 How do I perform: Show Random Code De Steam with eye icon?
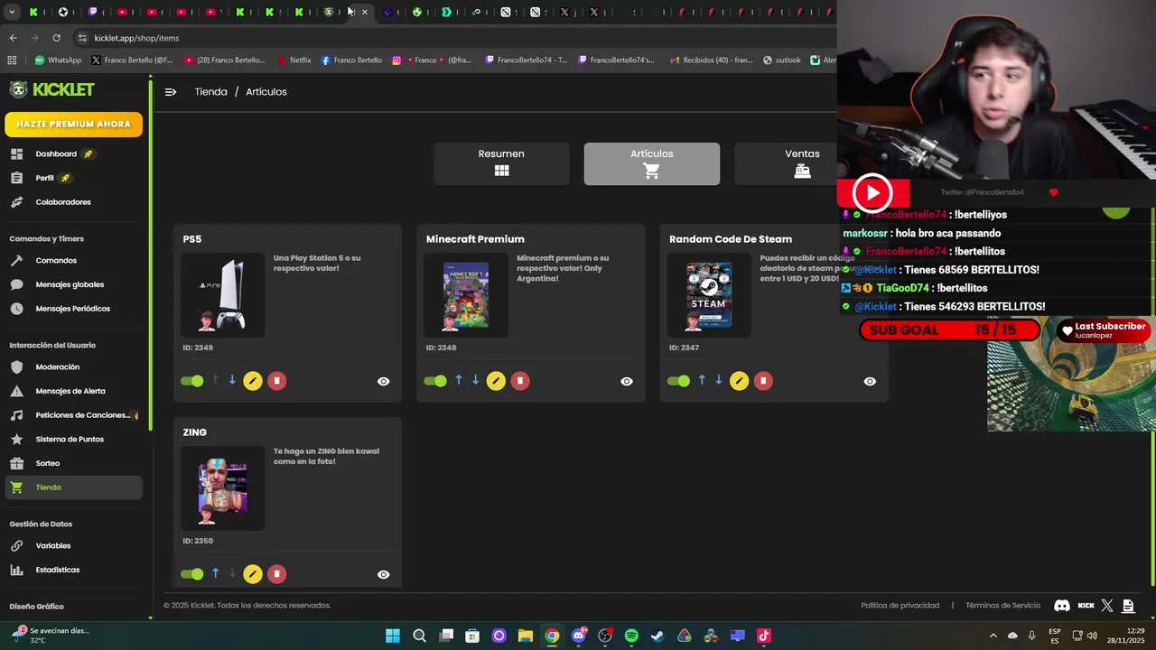(x=870, y=382)
